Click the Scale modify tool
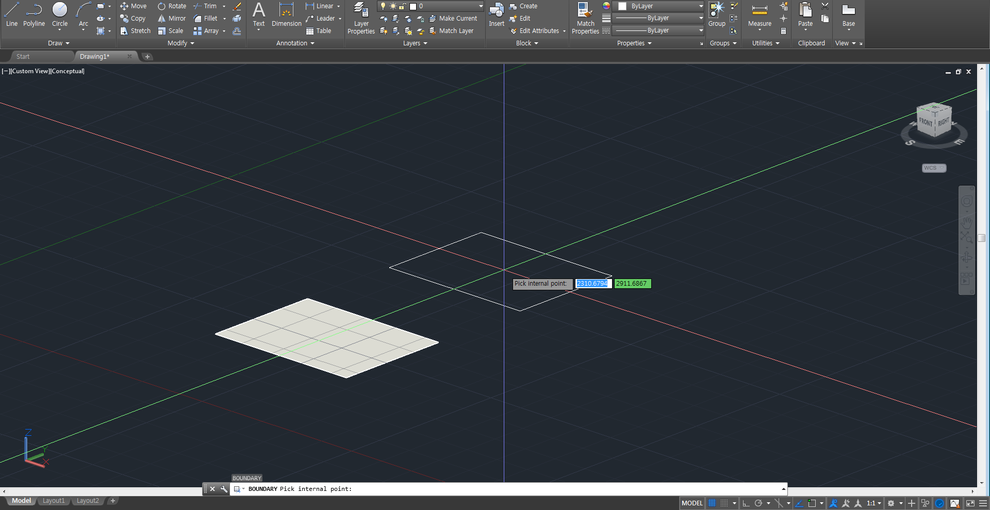 point(171,31)
